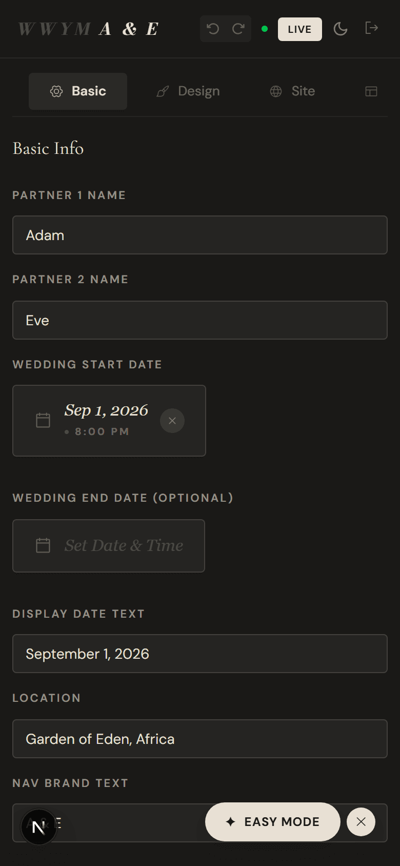Click the green live status indicator dot

[265, 29]
